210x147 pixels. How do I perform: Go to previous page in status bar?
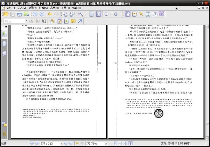pos(37,143)
